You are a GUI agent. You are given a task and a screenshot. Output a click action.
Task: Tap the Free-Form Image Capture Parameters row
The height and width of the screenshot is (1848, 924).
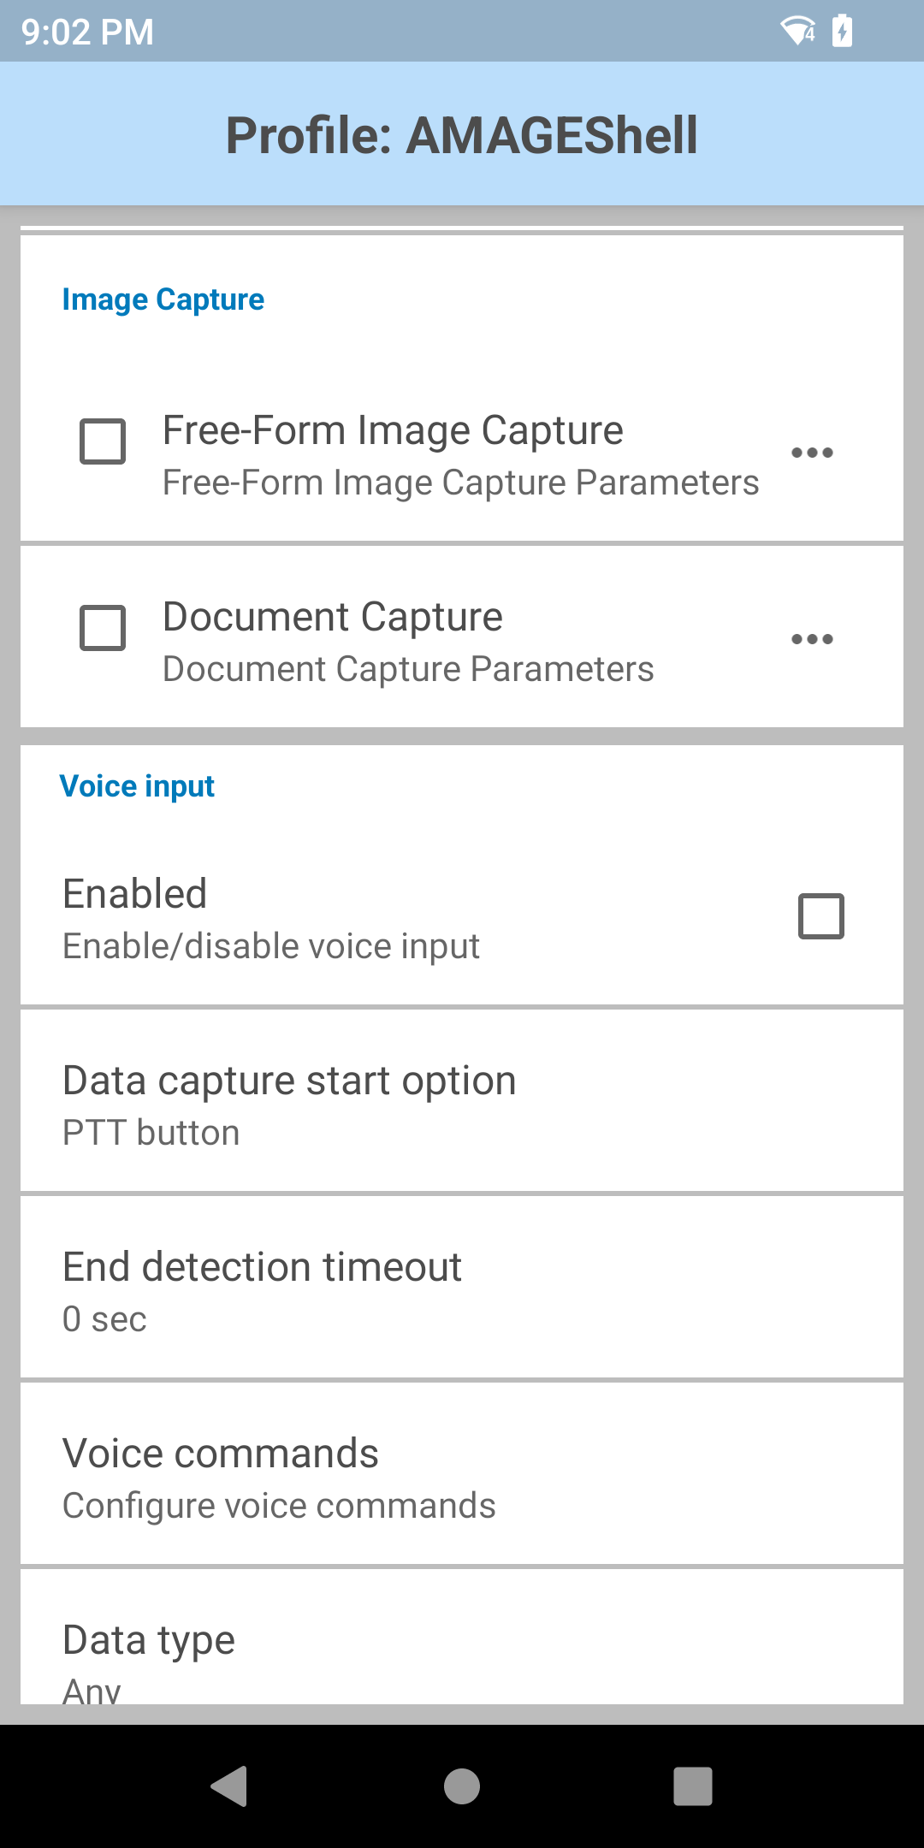pos(460,483)
